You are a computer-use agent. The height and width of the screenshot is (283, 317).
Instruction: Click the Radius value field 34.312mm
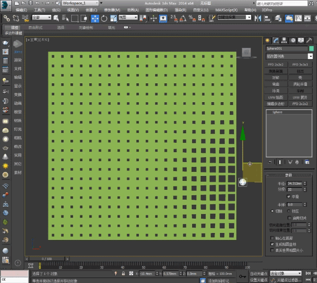295,183
